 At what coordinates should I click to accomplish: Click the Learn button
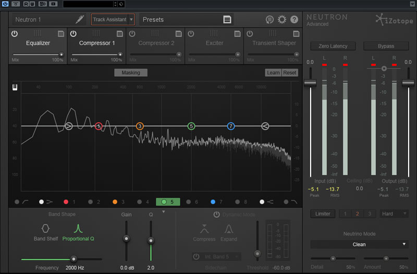273,73
